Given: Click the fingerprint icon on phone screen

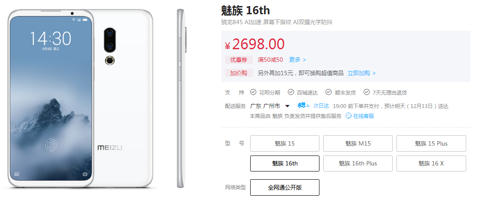Looking at the screenshot, I should (51, 145).
